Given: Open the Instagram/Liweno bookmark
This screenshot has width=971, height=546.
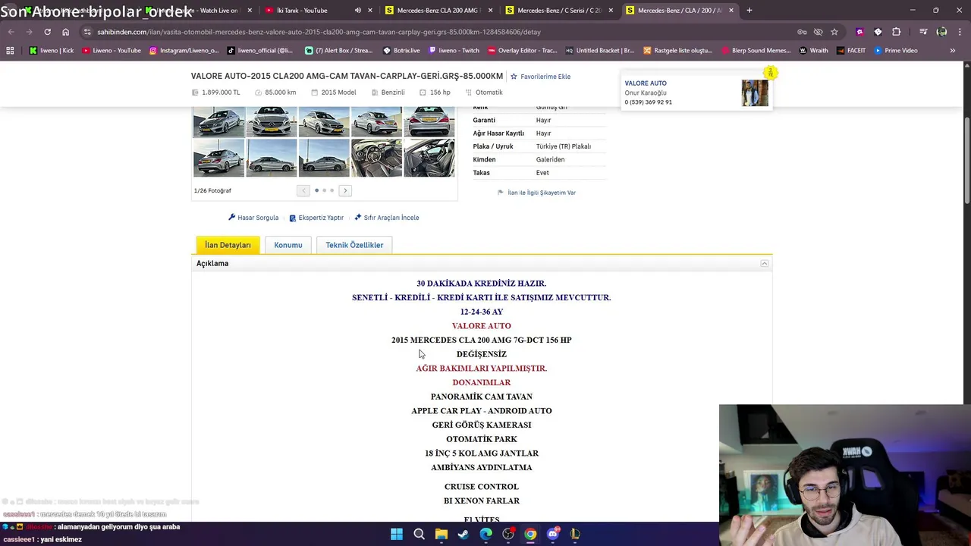Looking at the screenshot, I should point(184,51).
